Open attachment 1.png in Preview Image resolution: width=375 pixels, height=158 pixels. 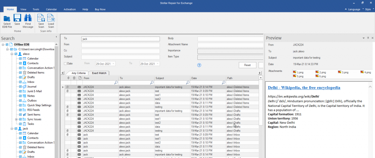point(298,72)
